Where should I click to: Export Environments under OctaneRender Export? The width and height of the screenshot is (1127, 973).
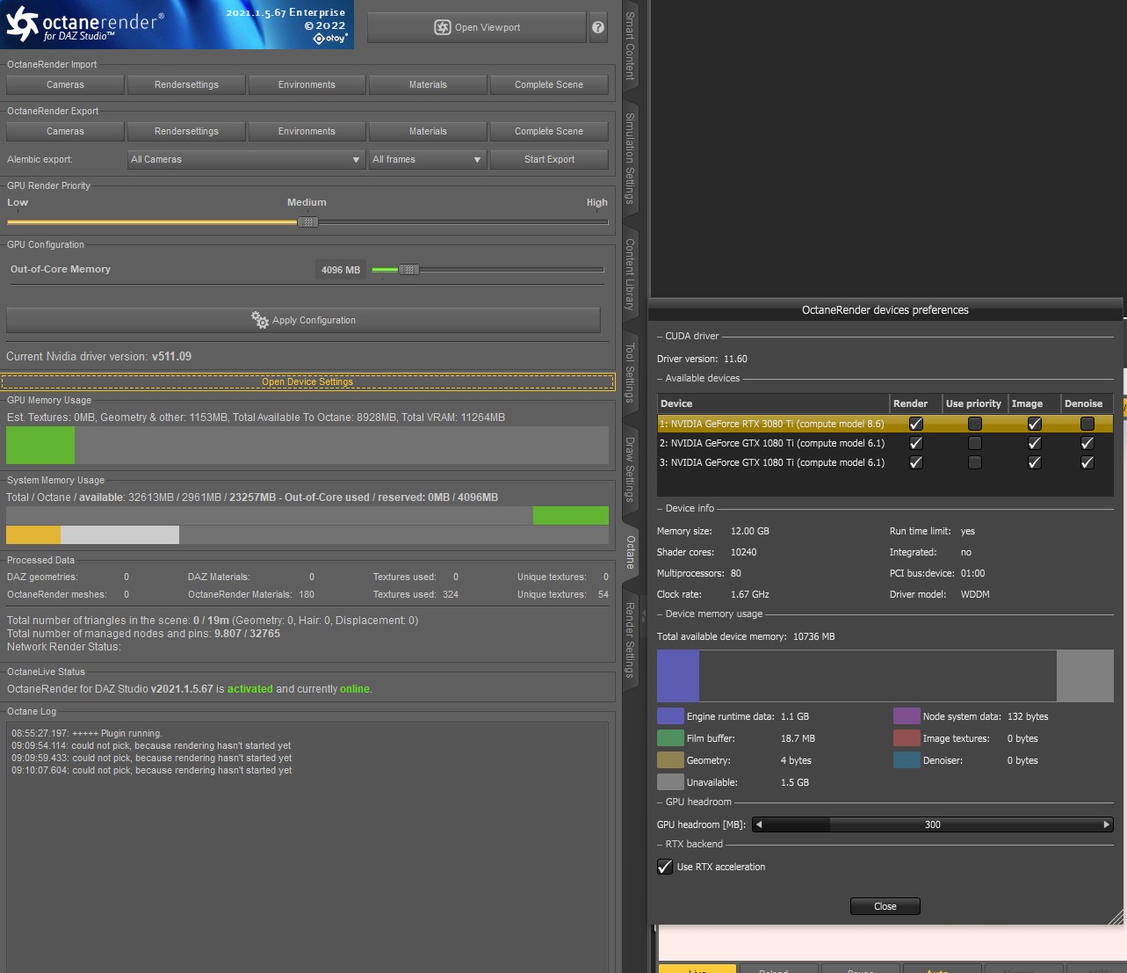point(307,131)
